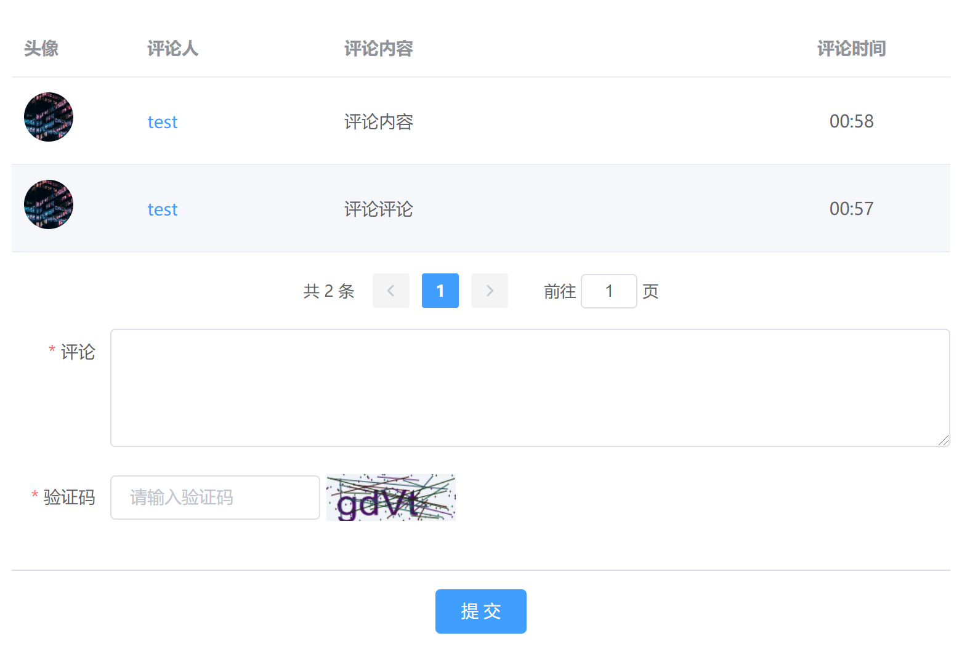This screenshot has width=970, height=649.
Task: Focus the 请输入验证码 captcha field
Action: [215, 498]
